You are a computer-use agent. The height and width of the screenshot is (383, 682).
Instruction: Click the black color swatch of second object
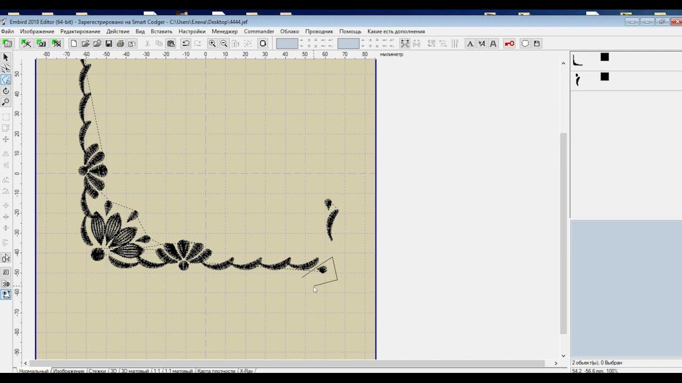605,77
